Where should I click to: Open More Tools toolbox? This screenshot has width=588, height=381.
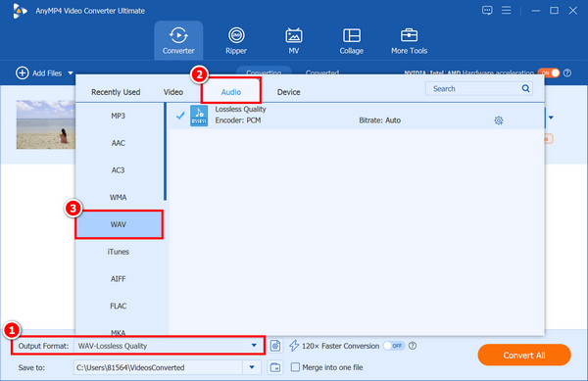coord(409,40)
